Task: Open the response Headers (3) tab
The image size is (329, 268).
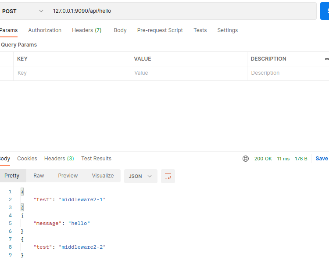Action: (x=59, y=159)
